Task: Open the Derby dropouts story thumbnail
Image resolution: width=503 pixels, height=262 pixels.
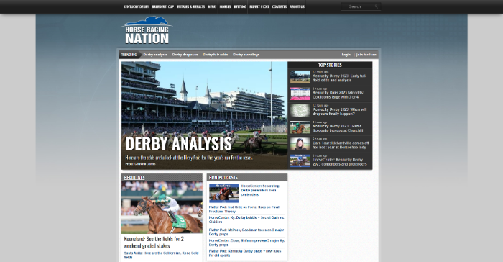Action: coord(300,111)
